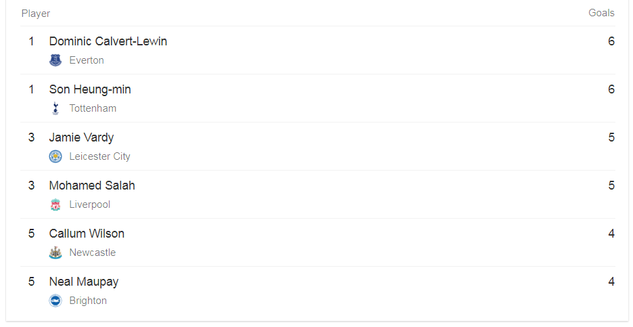Viewport: 633px width, 327px height.
Task: Select Jamie Vardy player name
Action: 82,137
